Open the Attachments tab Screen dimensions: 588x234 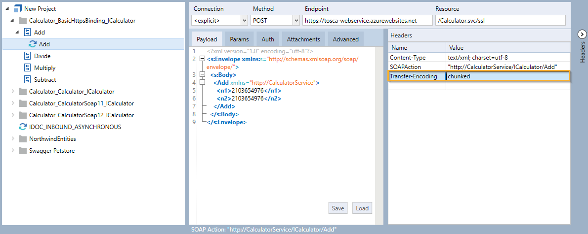click(303, 39)
